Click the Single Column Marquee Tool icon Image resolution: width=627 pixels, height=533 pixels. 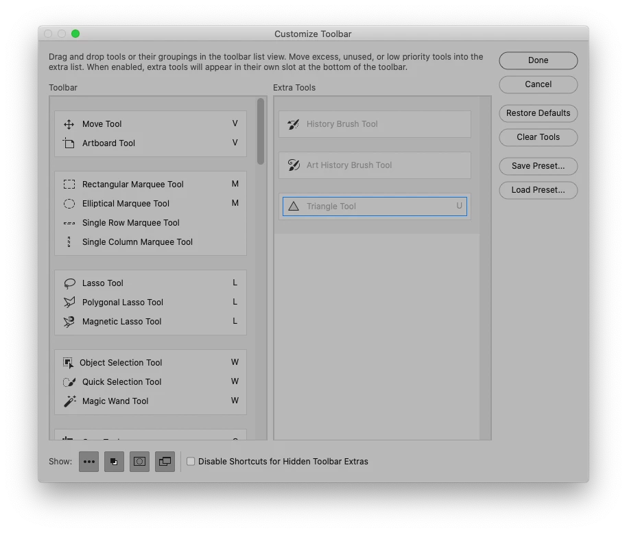point(69,242)
